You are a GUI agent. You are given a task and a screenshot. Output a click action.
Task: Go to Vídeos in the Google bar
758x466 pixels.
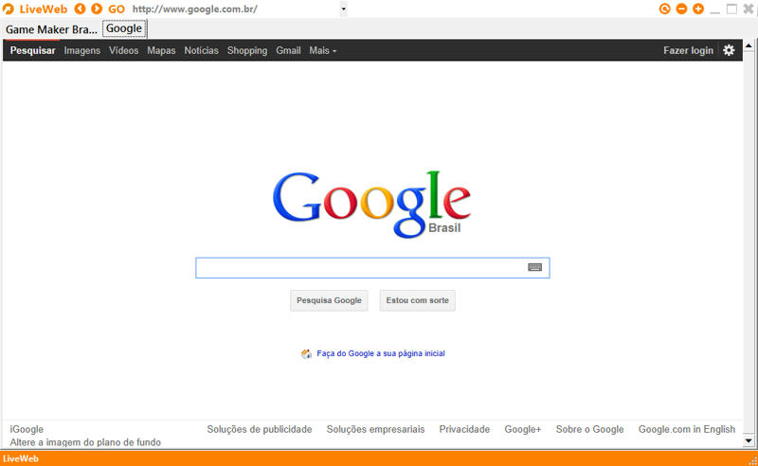pos(124,50)
